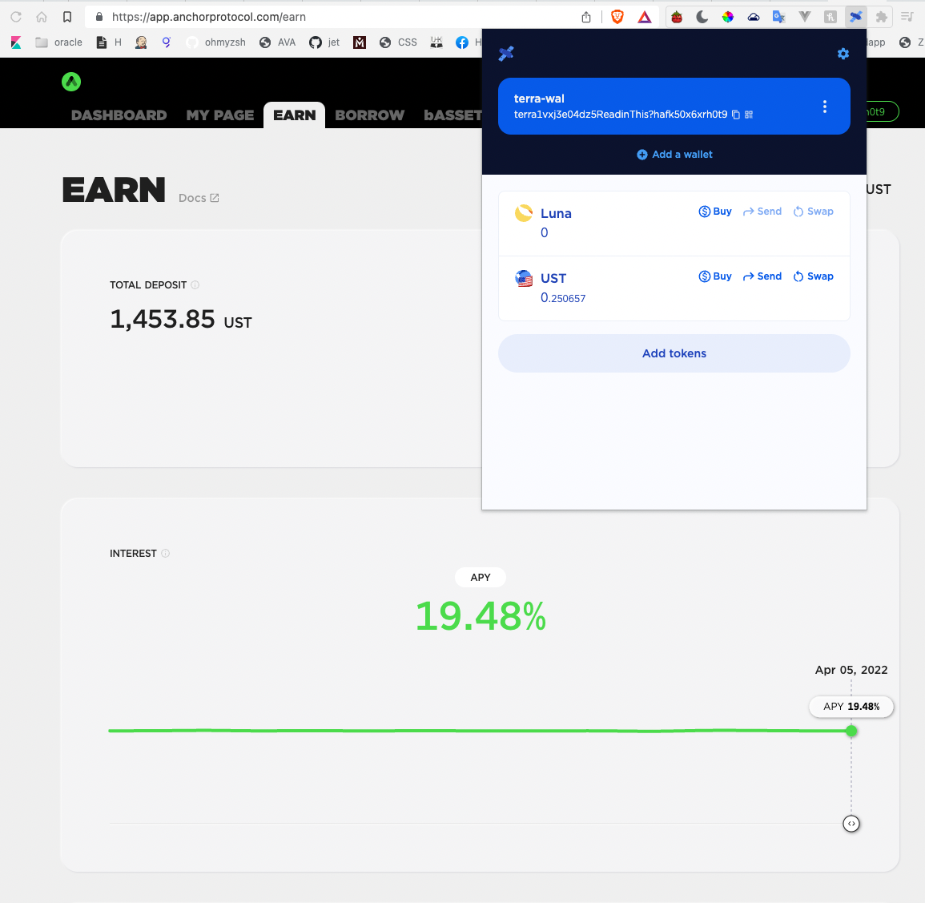Click the share icon in address bar

point(585,17)
